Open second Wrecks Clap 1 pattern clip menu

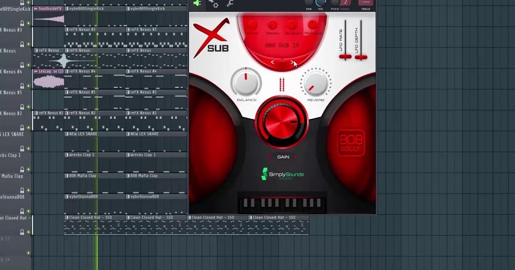tap(128, 155)
